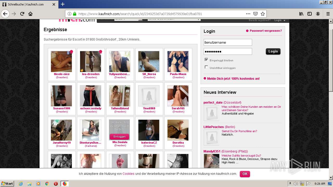Open the JanaHorny19 profile name
This screenshot has width=333, height=187.
click(62, 143)
